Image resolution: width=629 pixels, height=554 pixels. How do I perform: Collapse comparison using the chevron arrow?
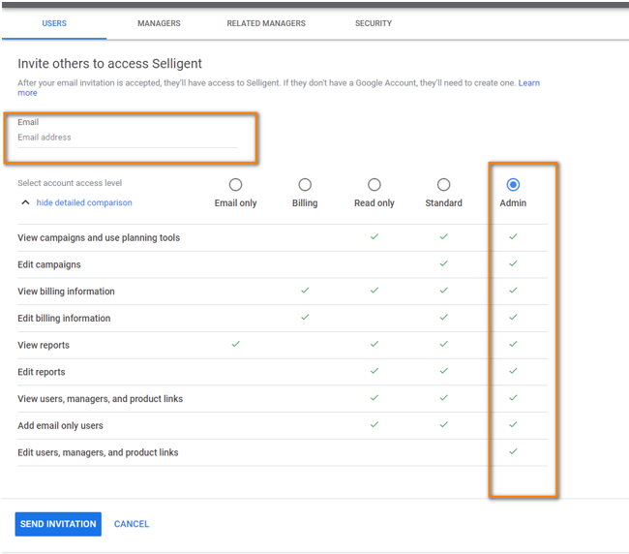pyautogui.click(x=24, y=203)
